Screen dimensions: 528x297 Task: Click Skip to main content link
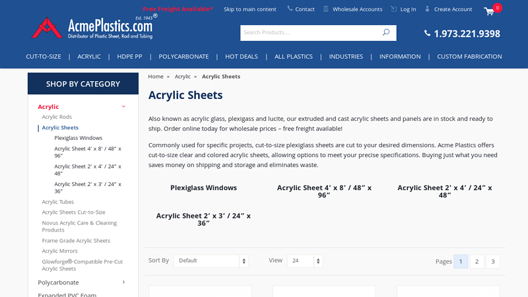pyautogui.click(x=250, y=9)
